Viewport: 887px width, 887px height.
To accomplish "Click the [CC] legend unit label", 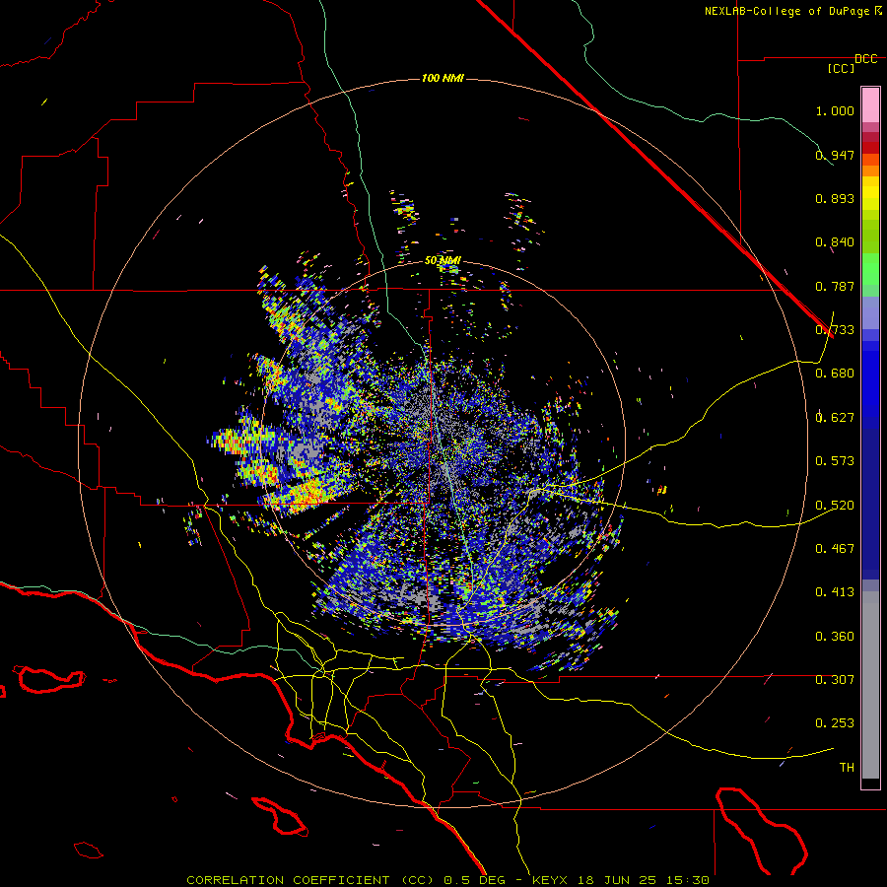I will (841, 68).
